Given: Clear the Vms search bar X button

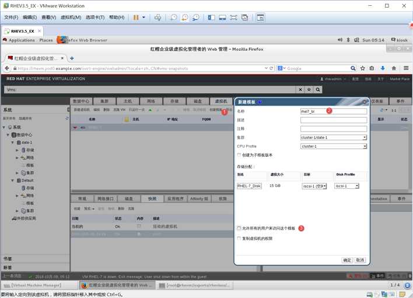Looking at the screenshot, I should tap(300, 90).
